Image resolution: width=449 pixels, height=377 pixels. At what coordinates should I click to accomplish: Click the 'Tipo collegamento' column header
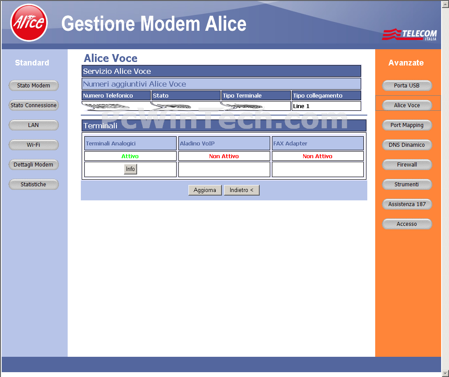point(326,95)
